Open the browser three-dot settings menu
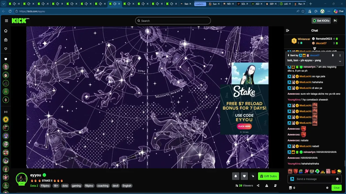Screen dimensions: 346x194 [329, 11]
